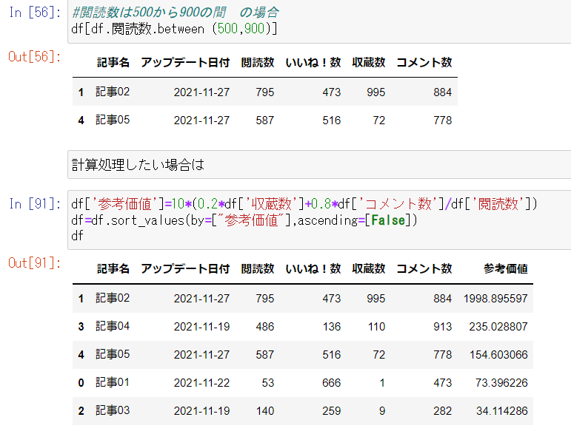This screenshot has width=571, height=434.
Task: Click the 154.603066 value cell
Action: point(498,354)
